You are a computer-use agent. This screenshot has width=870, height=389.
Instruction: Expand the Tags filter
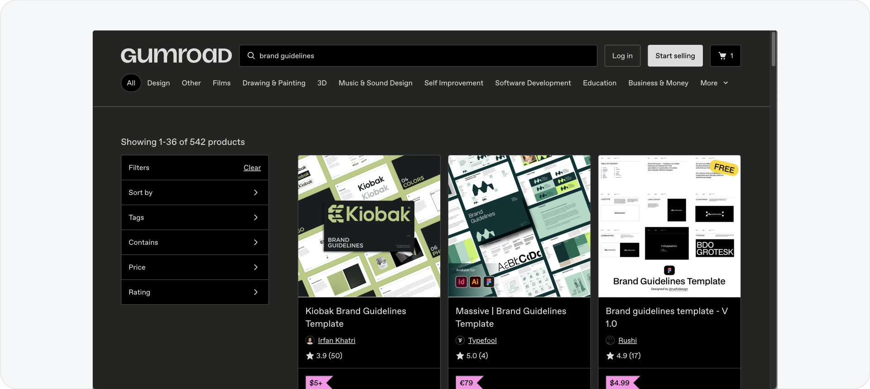pyautogui.click(x=195, y=217)
